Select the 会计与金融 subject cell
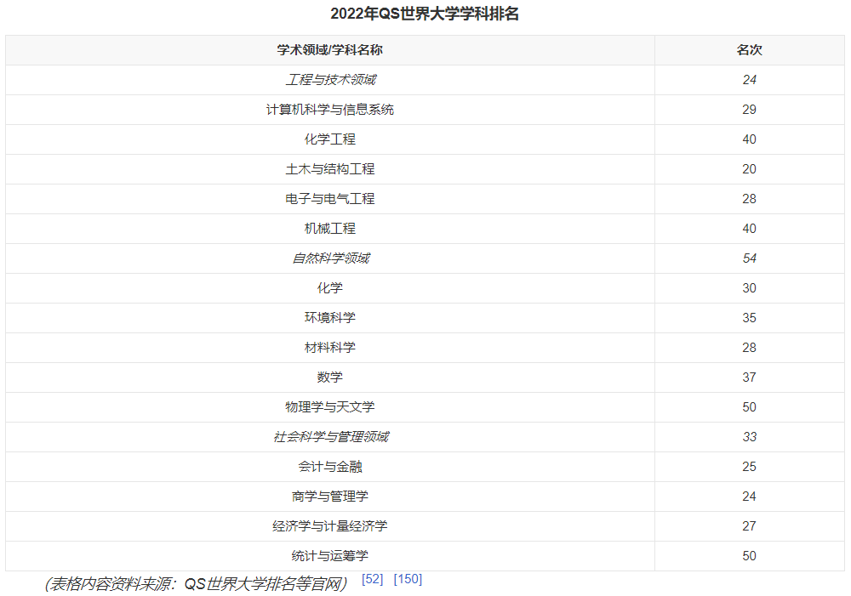This screenshot has height=596, width=851. (330, 467)
